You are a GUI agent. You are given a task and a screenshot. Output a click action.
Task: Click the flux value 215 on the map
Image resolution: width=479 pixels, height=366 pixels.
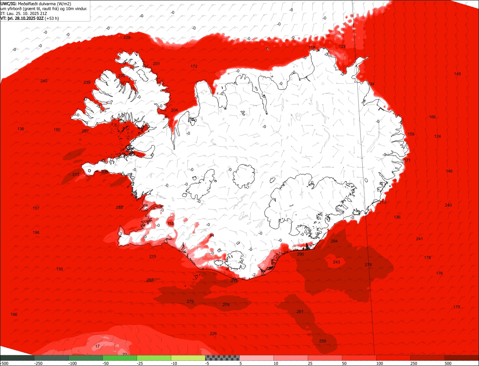[x=153, y=256]
